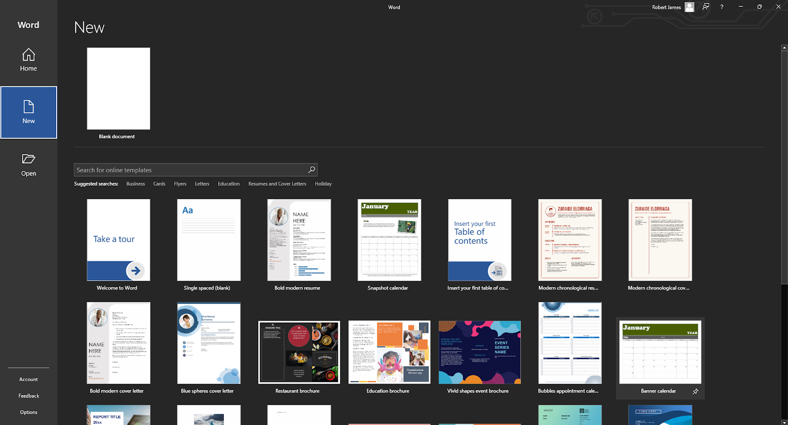Click the scrollbar up arrow
This screenshot has height=425, width=788.
coord(785,48)
